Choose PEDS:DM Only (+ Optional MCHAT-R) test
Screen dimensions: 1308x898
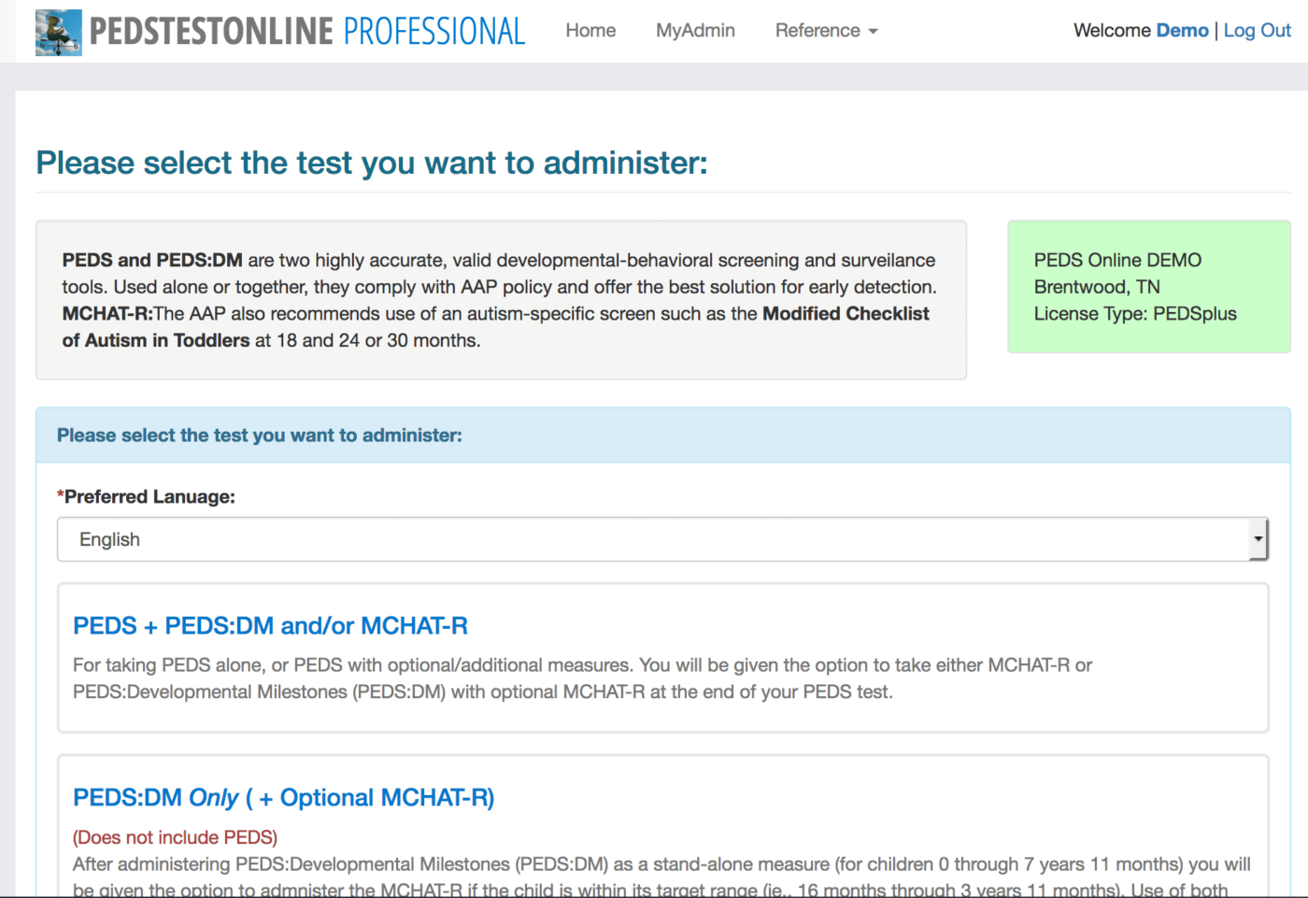(283, 798)
